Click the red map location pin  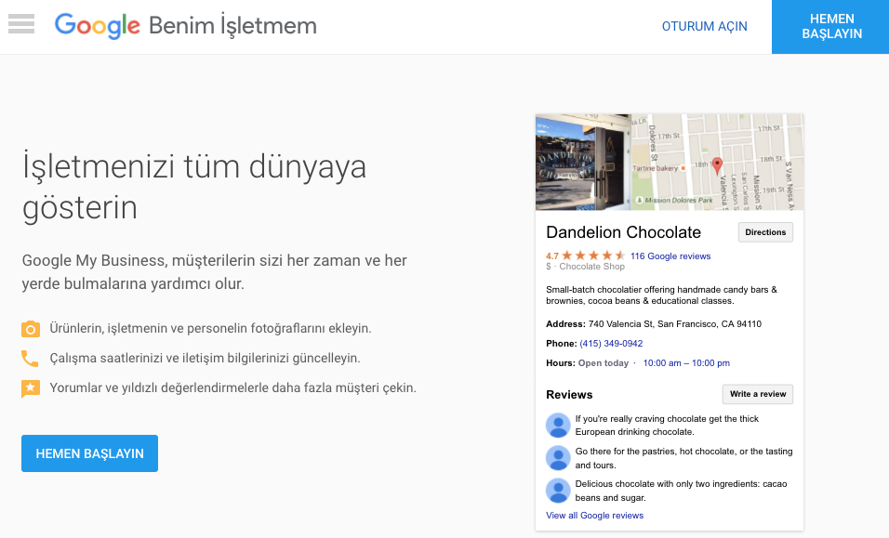tap(717, 165)
